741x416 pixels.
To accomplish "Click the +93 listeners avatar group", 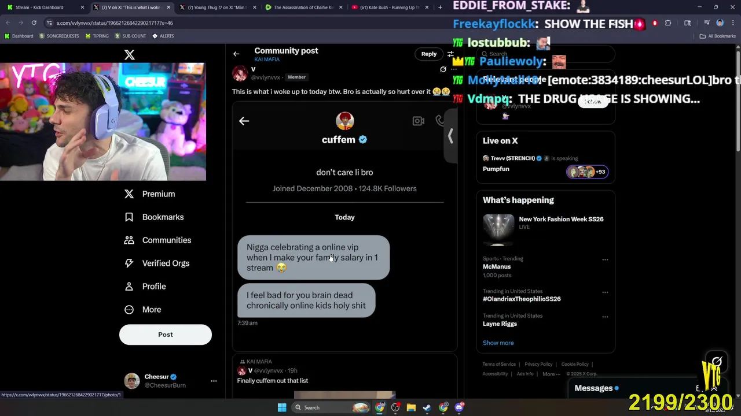I will click(587, 172).
